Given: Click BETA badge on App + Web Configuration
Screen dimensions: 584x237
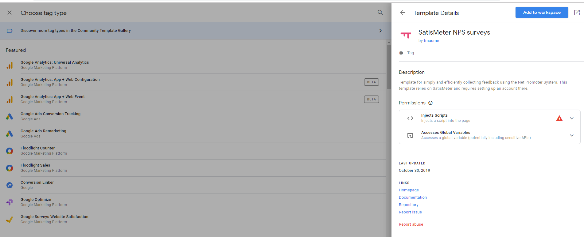Looking at the screenshot, I should pyautogui.click(x=371, y=82).
